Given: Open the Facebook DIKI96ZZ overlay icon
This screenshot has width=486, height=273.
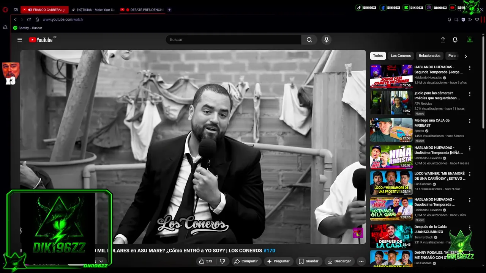Looking at the screenshot, I should click(383, 8).
